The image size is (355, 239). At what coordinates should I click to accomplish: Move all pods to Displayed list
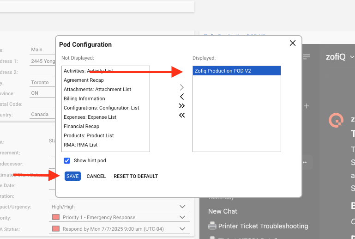coord(181,106)
